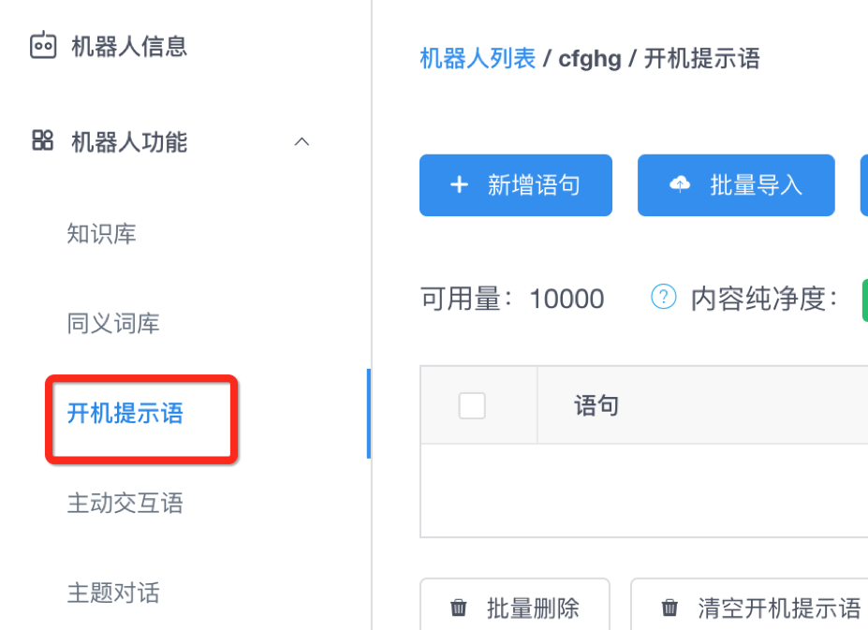Open the 机器人信息 menu item
This screenshot has width=868, height=630.
click(x=129, y=45)
